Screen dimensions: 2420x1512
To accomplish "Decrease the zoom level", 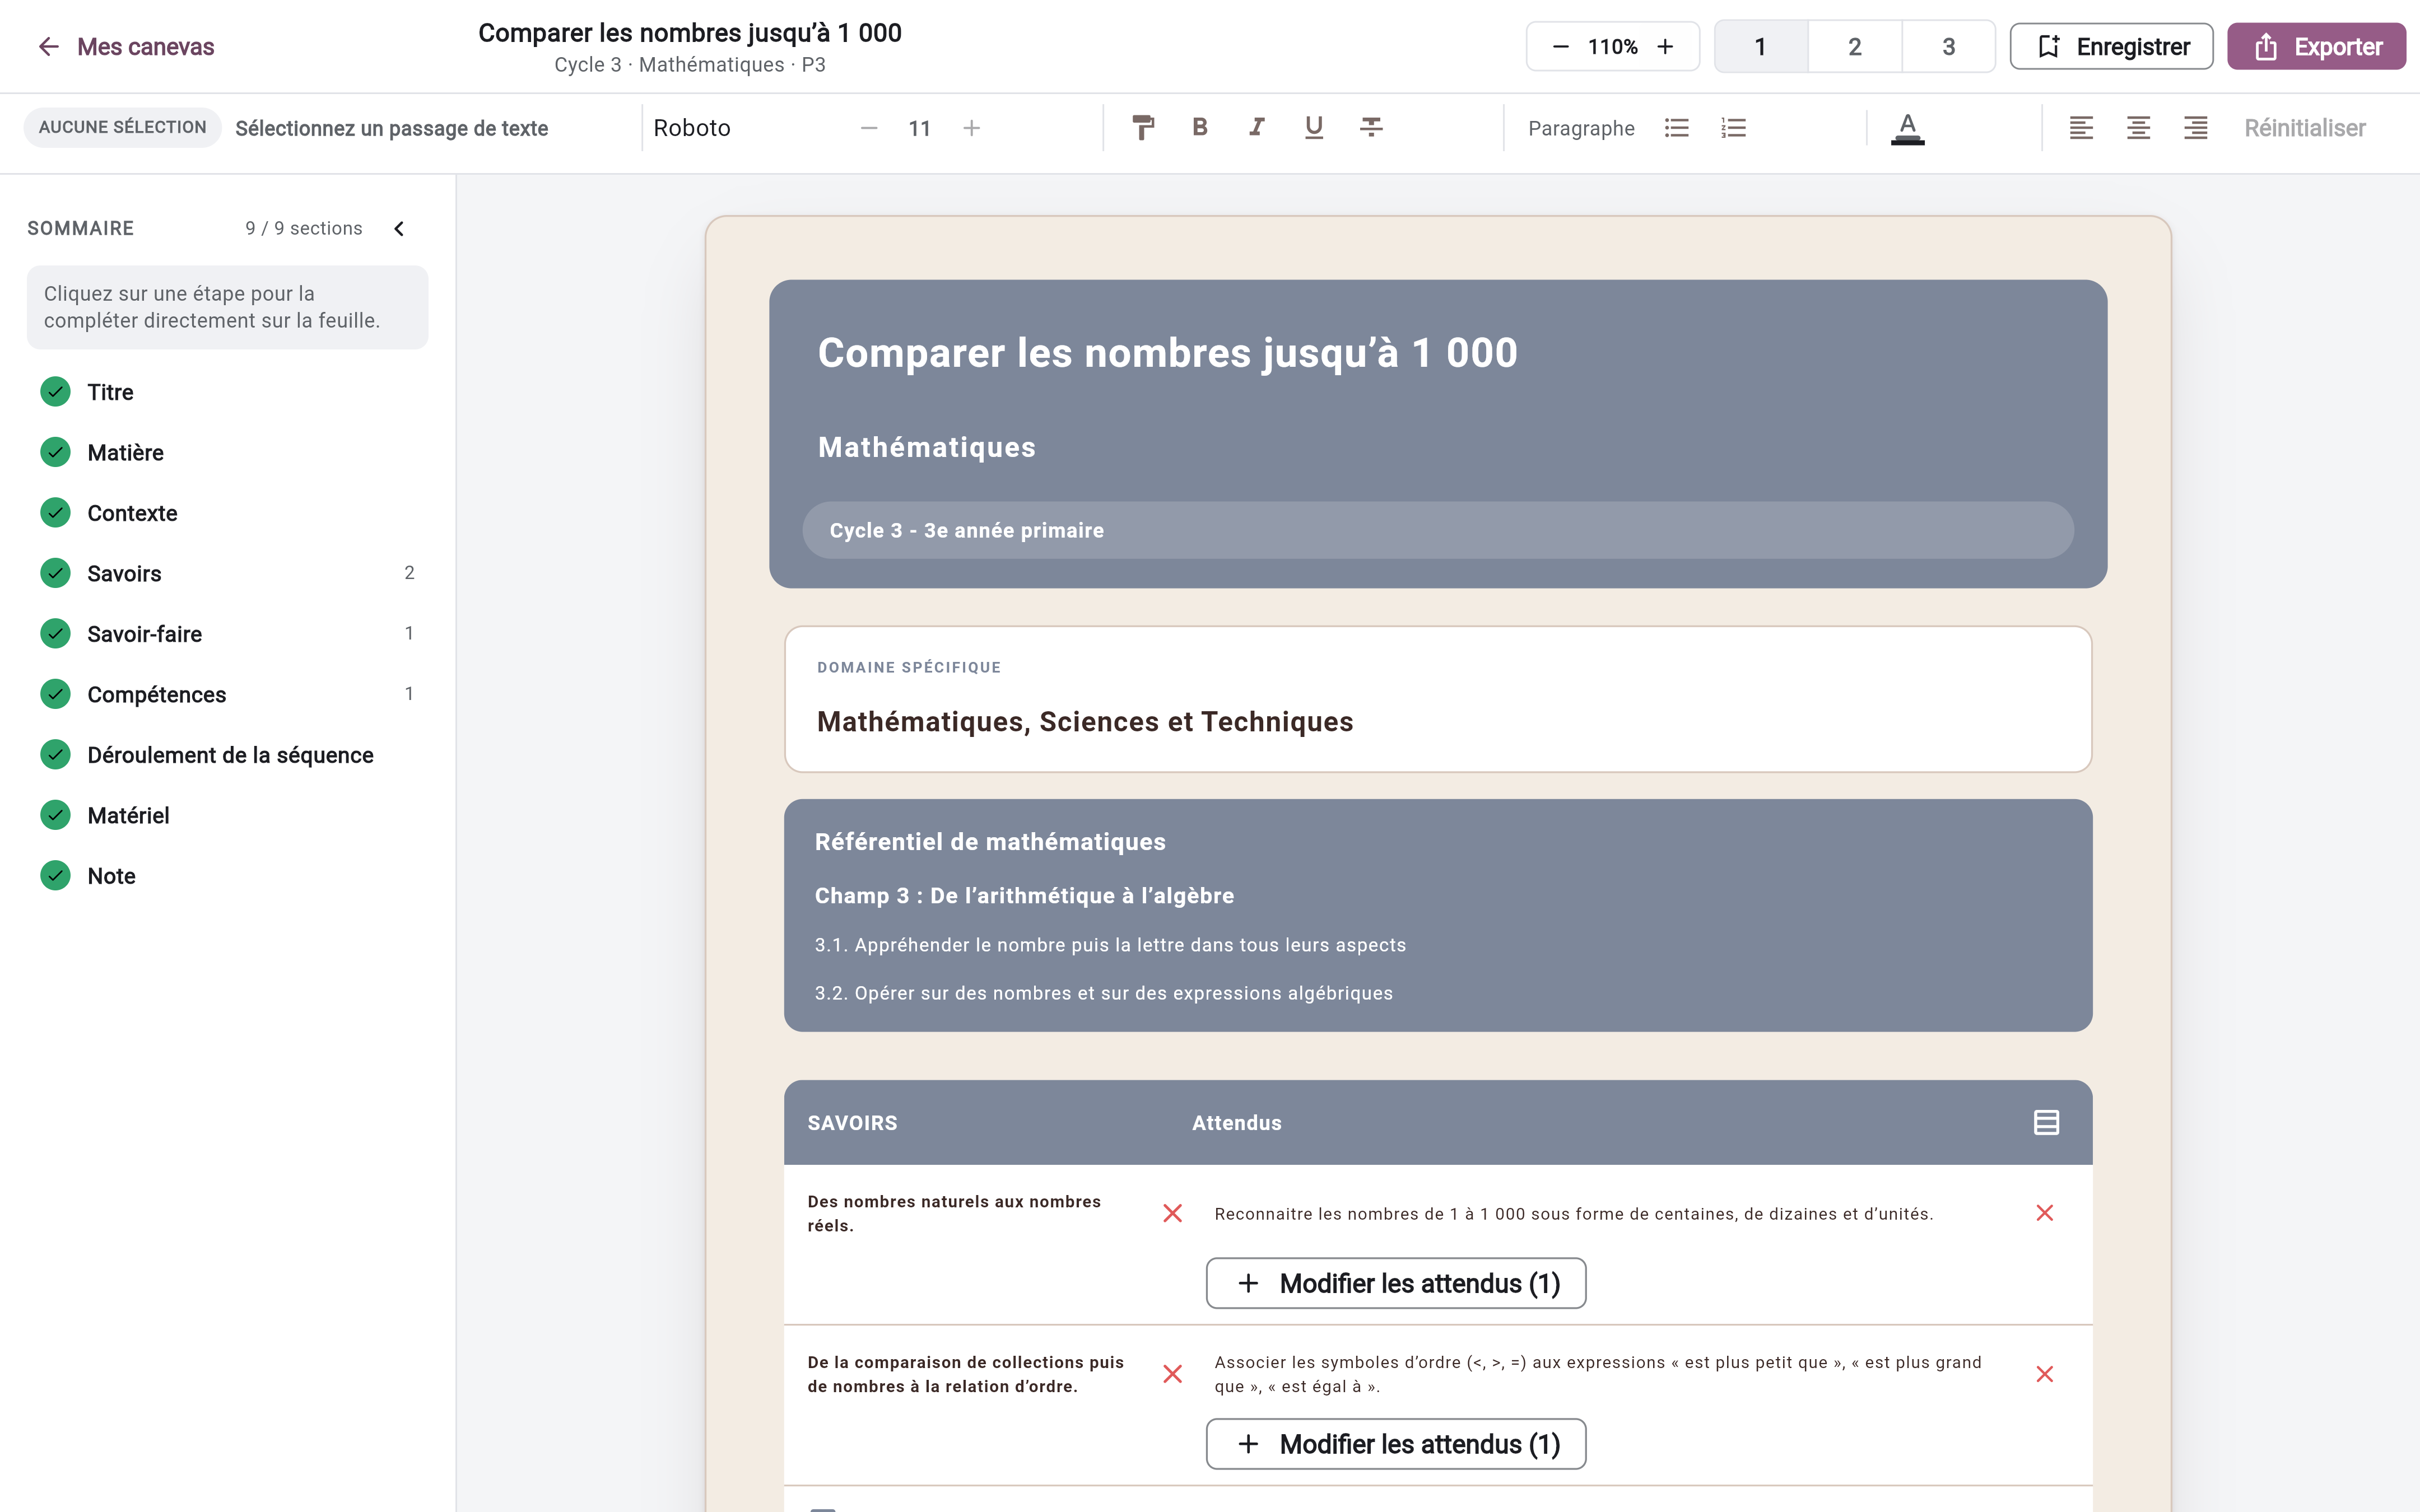I will 1560,47.
